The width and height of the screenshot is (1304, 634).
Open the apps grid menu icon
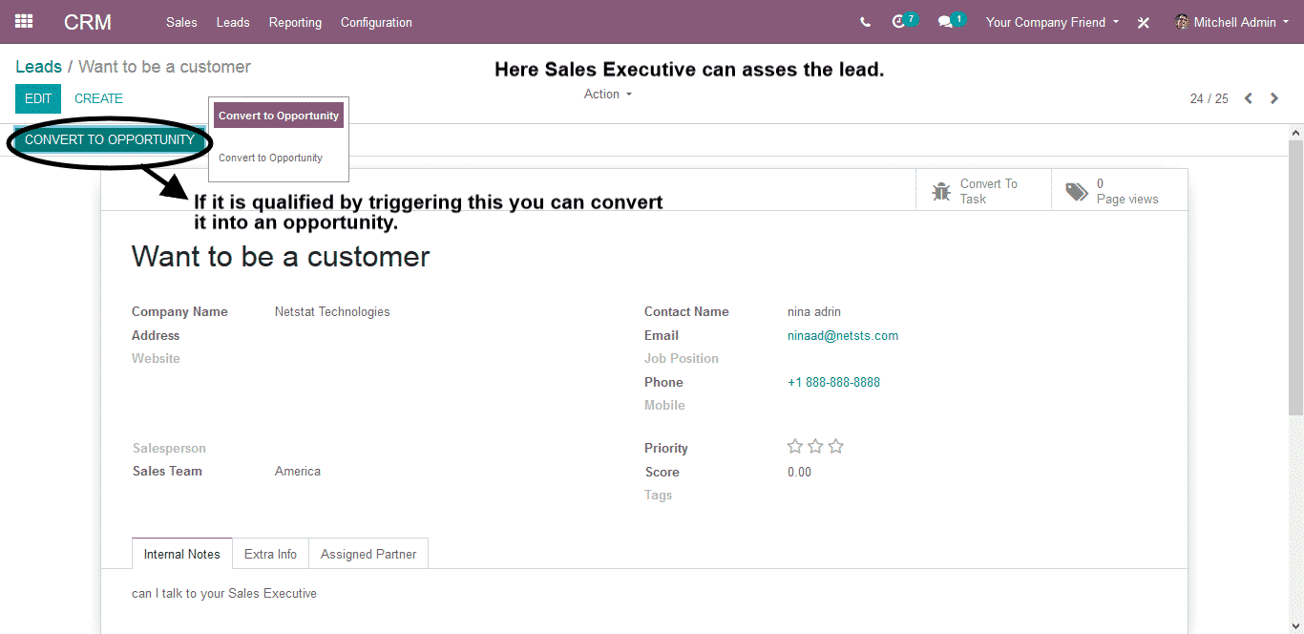tap(24, 21)
